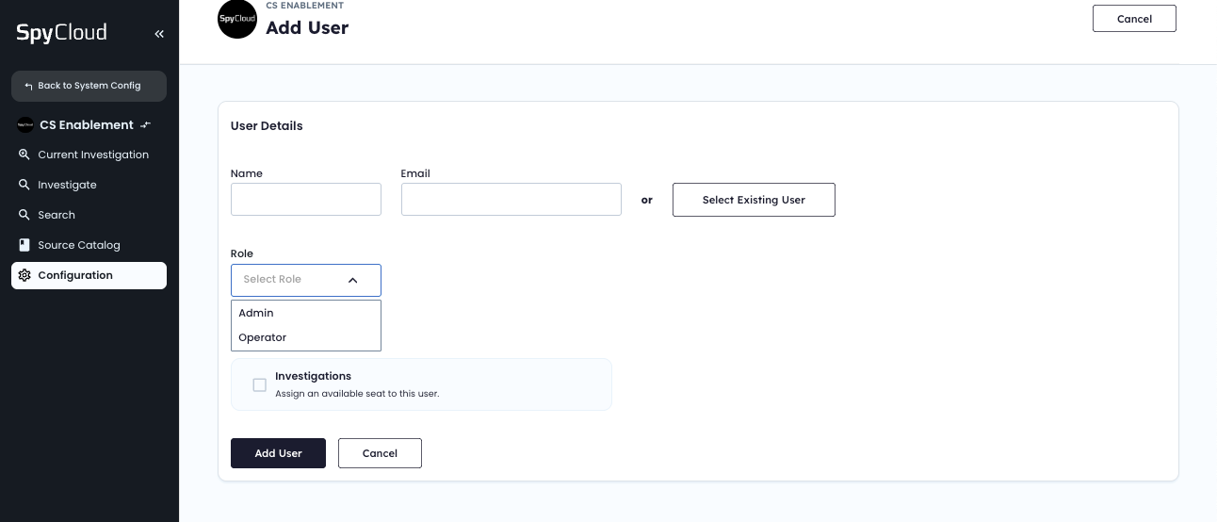Screen dimensions: 1217x522
Task: Click Select Existing User button
Action: coord(754,200)
